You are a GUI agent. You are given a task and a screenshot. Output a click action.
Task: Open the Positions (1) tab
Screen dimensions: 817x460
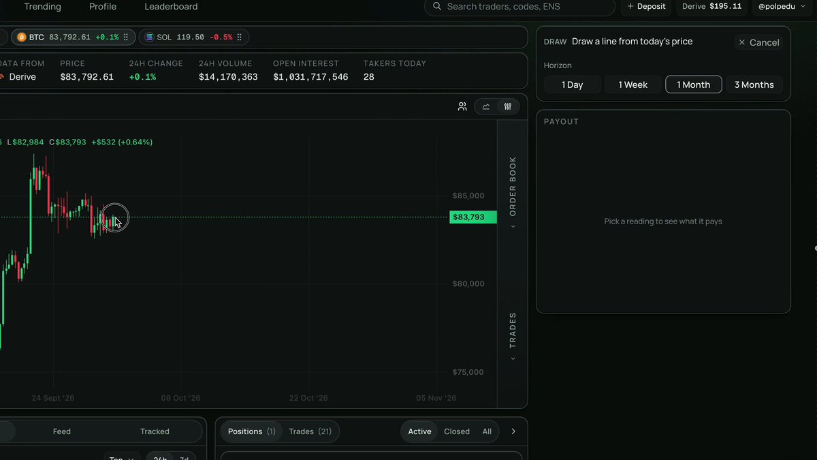(252, 431)
